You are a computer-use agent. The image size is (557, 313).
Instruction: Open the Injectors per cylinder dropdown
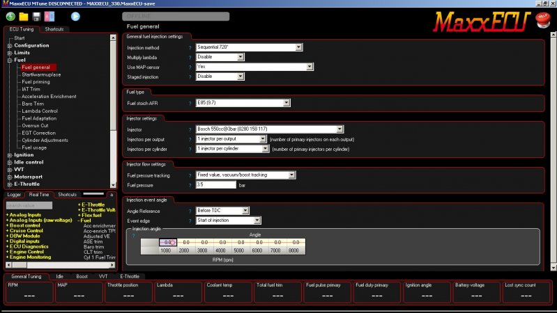pyautogui.click(x=232, y=149)
